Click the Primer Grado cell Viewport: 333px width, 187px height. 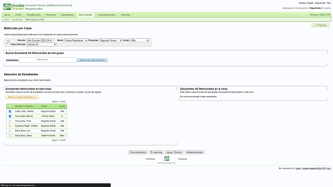tap(48, 116)
